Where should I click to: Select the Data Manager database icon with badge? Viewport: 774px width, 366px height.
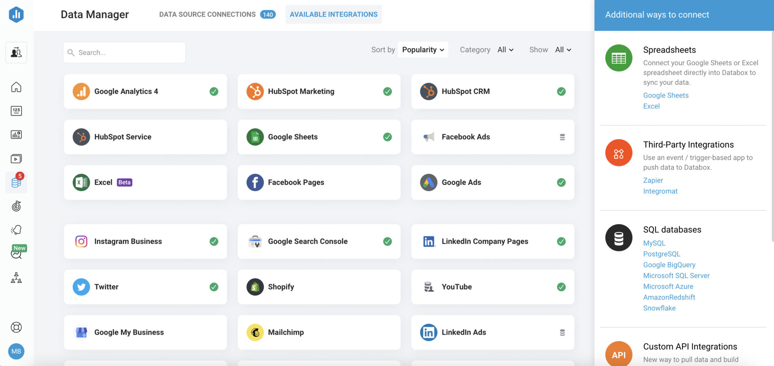point(16,182)
